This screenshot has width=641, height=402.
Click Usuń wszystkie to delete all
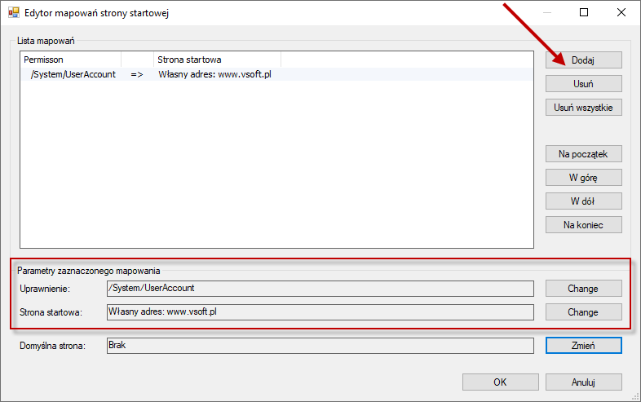583,108
